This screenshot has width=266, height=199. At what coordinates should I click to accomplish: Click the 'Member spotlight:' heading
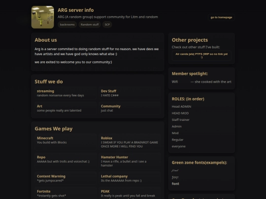tap(190, 74)
